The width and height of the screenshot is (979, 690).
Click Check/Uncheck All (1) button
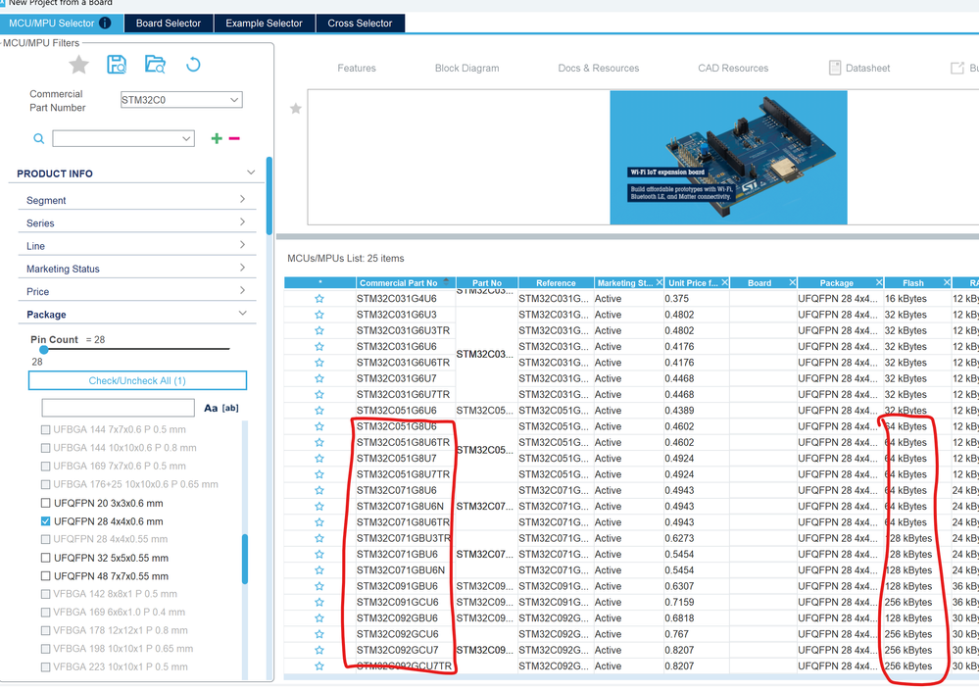(x=137, y=381)
